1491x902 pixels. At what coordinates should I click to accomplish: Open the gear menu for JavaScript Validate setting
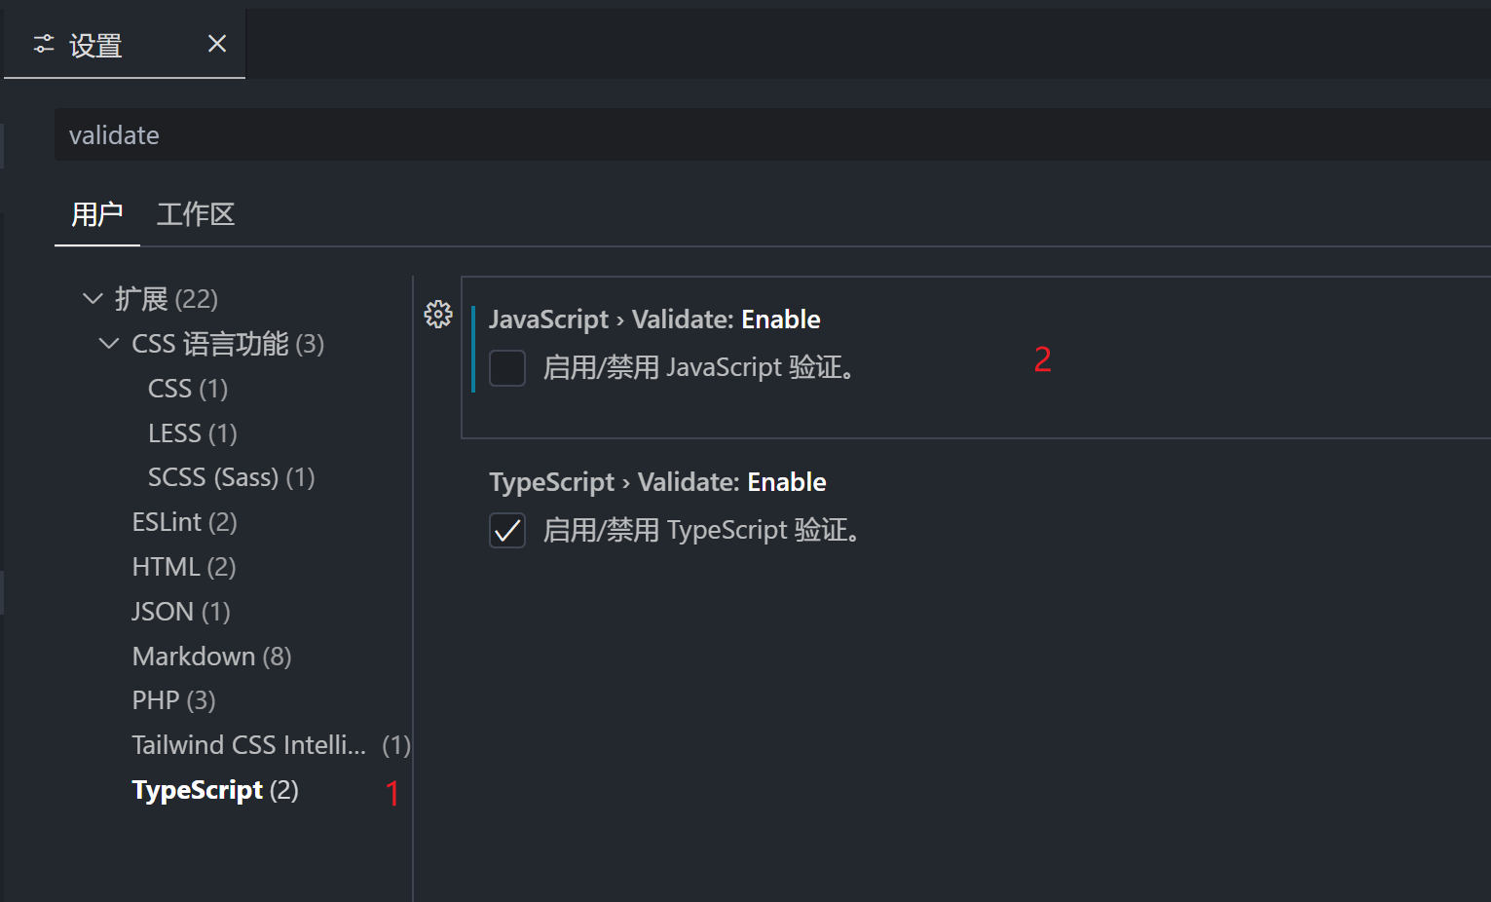(438, 314)
